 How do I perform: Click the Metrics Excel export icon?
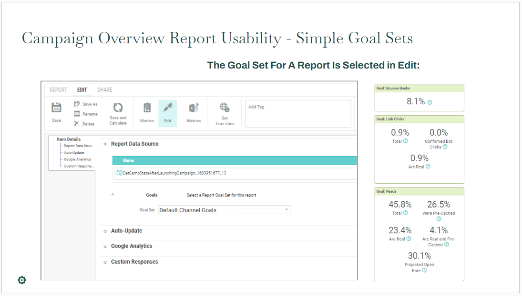pos(194,108)
